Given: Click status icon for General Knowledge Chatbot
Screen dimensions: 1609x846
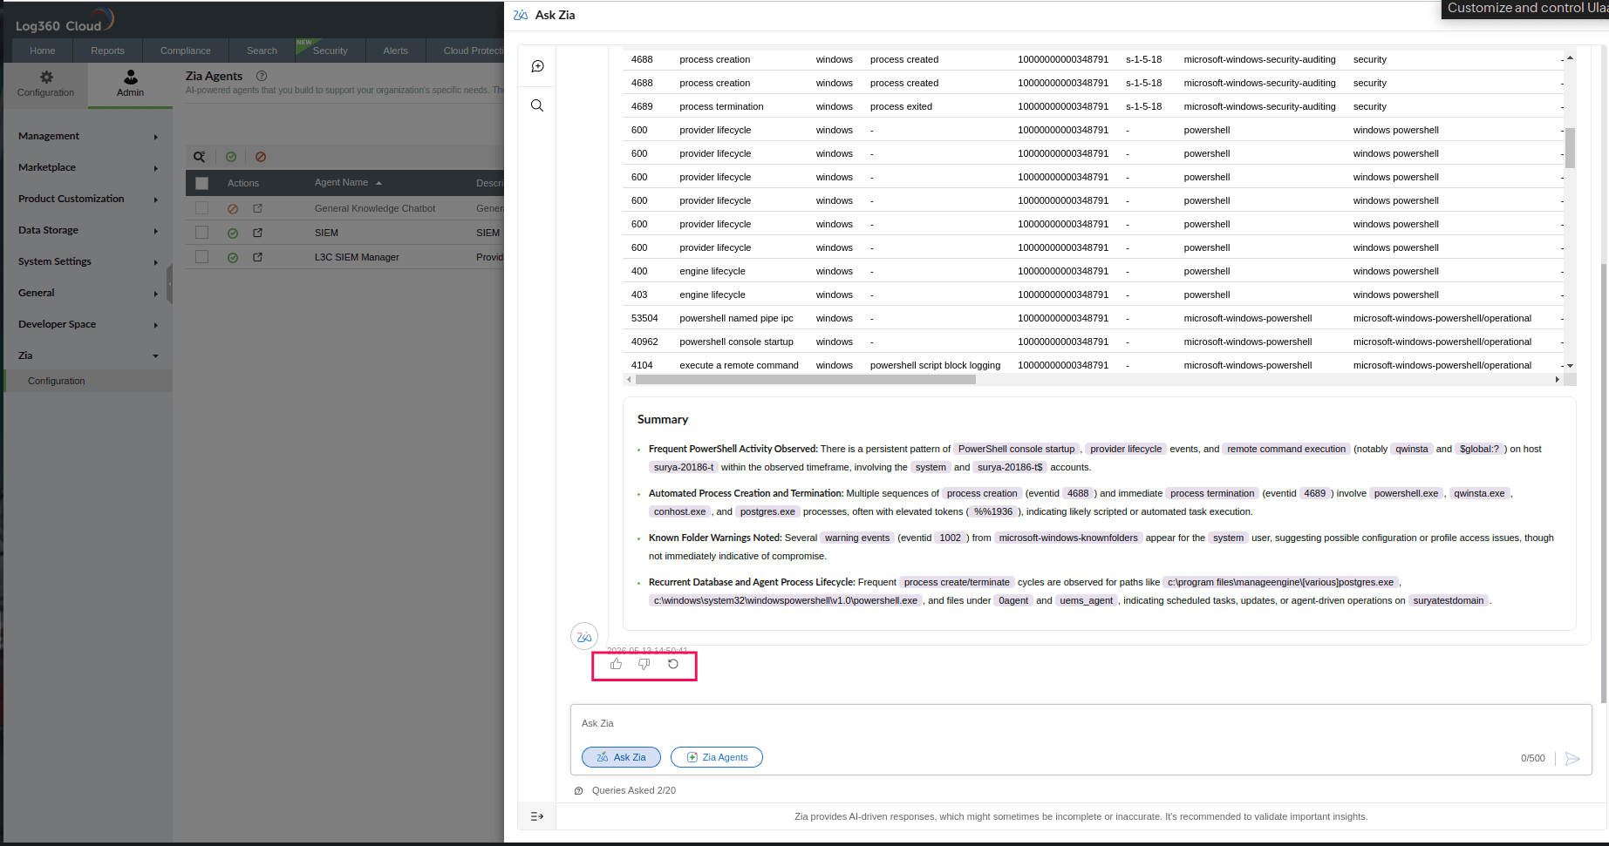Looking at the screenshot, I should coord(233,209).
